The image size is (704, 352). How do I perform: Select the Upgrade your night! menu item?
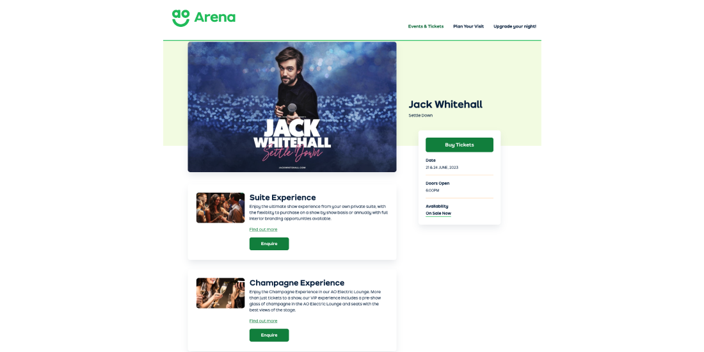click(x=515, y=26)
